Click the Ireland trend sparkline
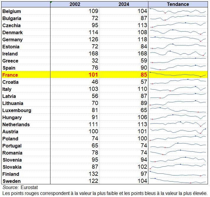 pos(178,53)
